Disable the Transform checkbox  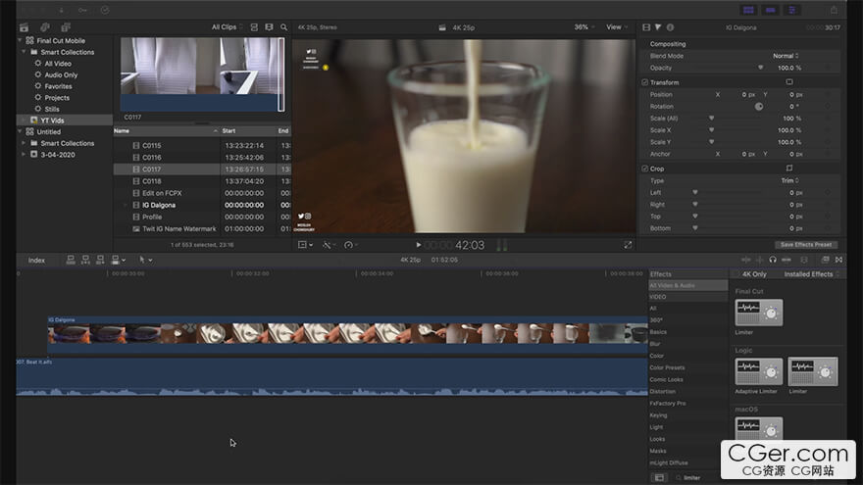[644, 82]
